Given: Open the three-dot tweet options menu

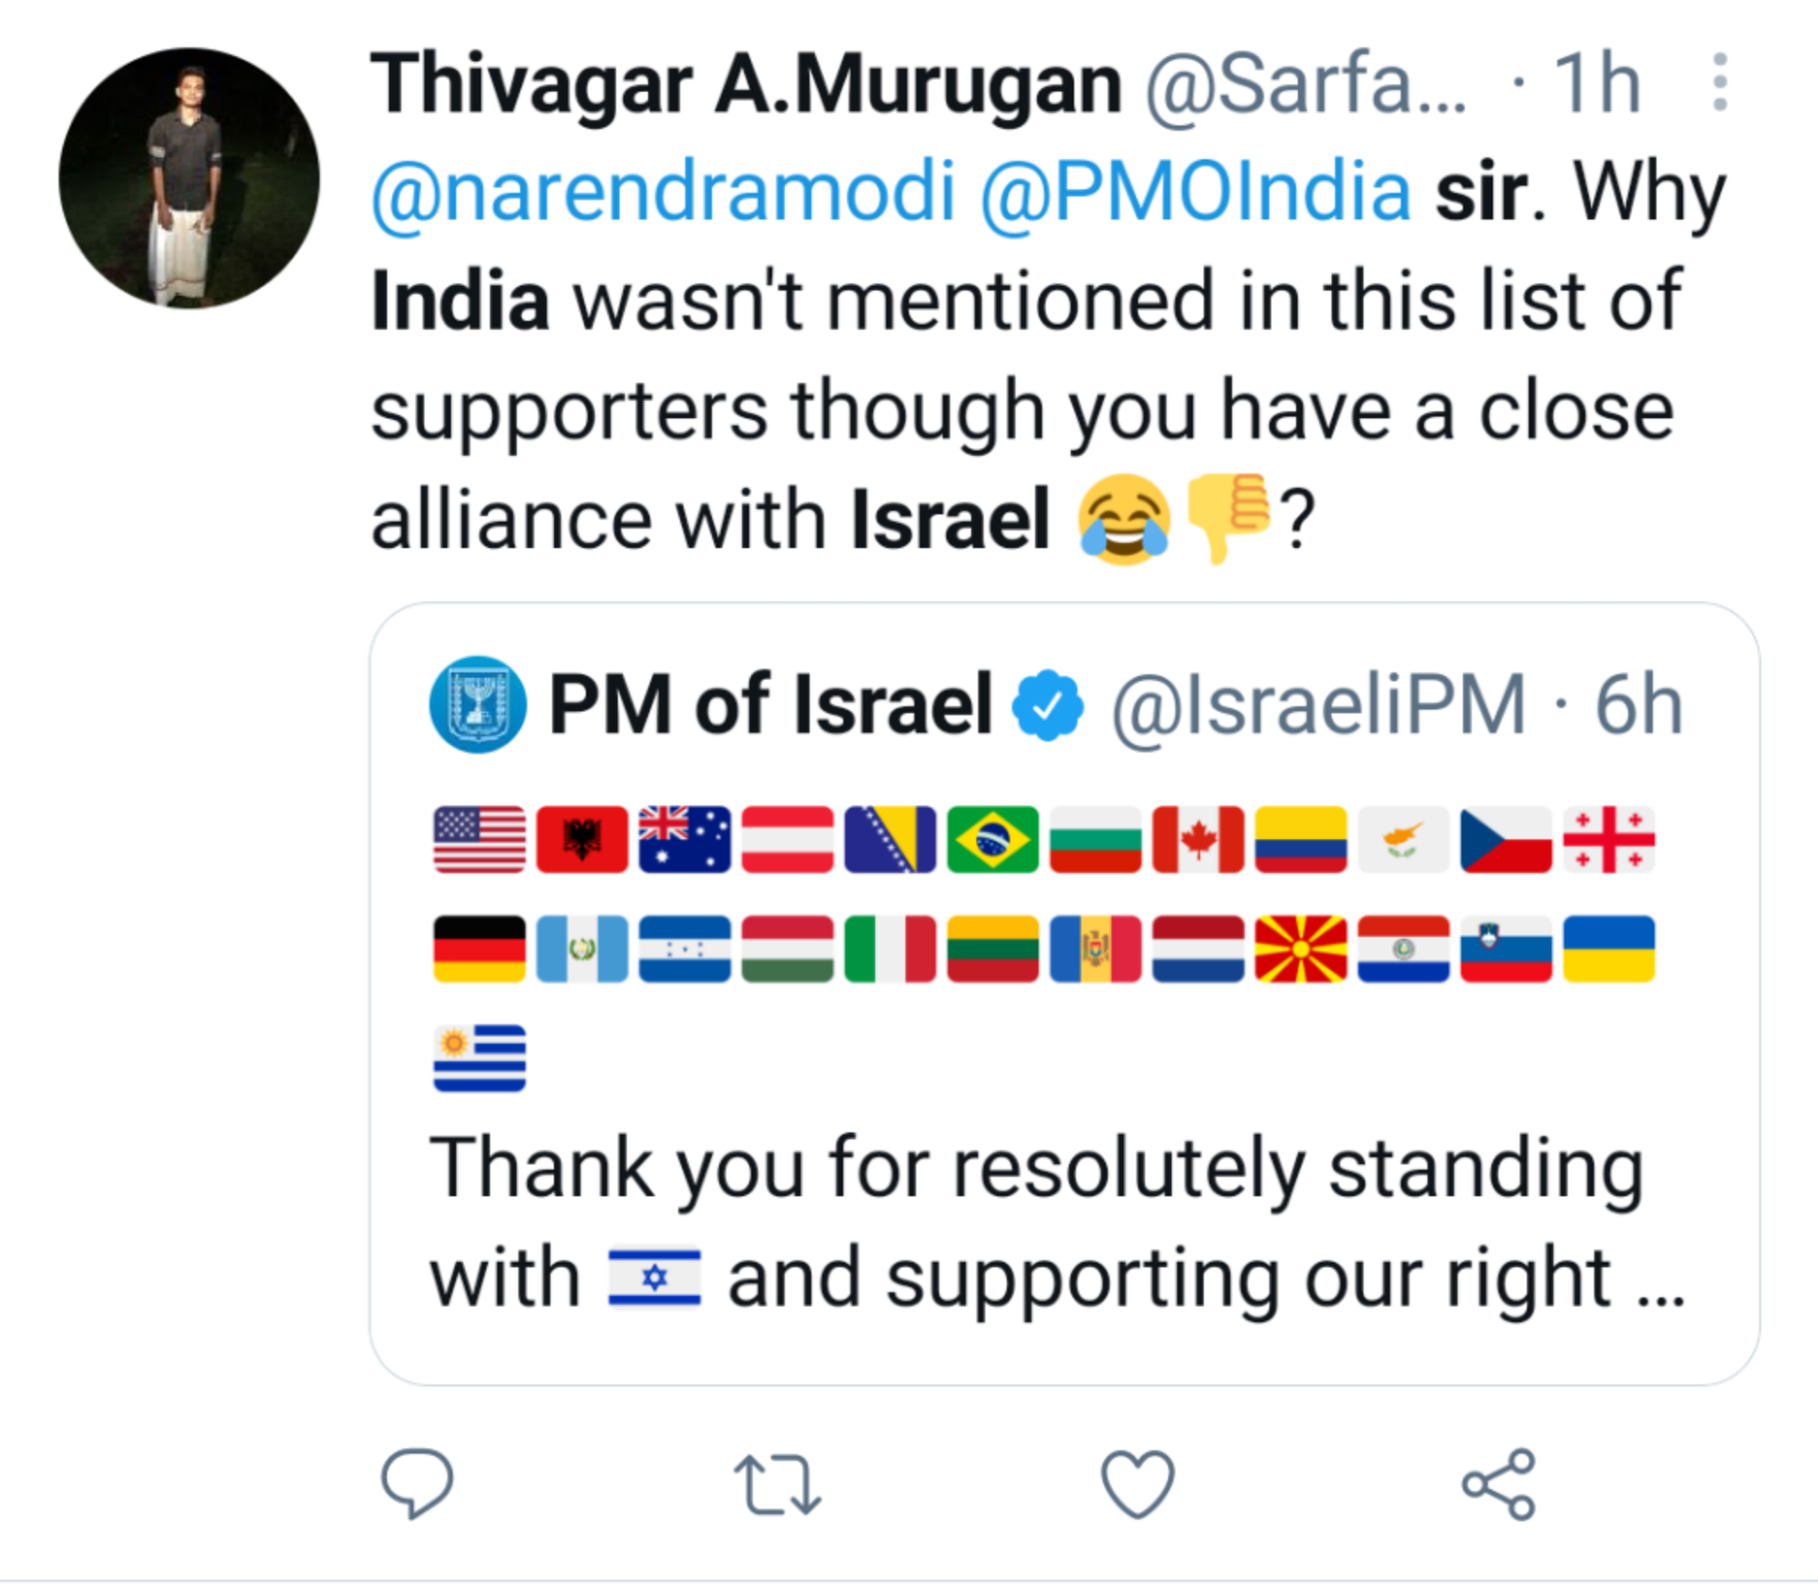Looking at the screenshot, I should click(1719, 83).
